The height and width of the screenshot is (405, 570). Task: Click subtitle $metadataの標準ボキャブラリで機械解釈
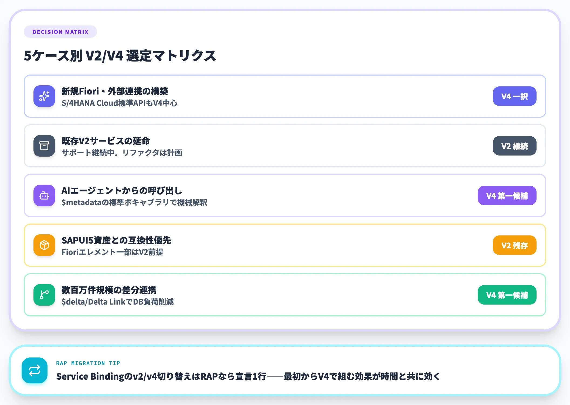click(x=134, y=202)
